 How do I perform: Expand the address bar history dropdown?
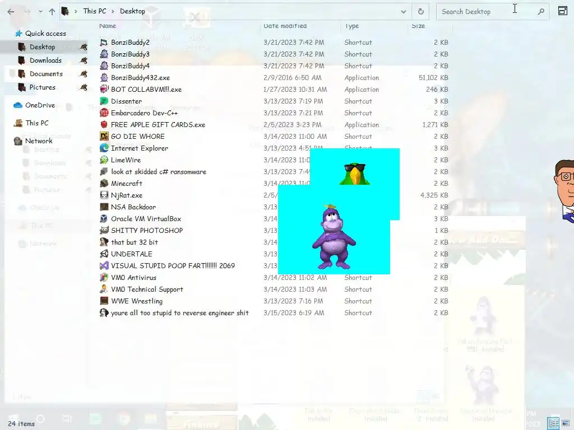click(403, 12)
